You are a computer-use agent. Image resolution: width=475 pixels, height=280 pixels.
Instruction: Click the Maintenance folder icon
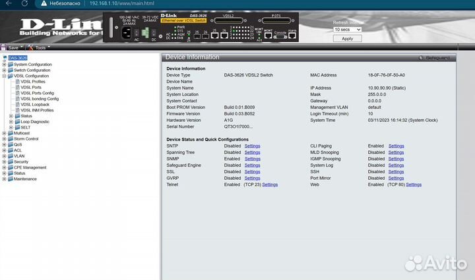[11, 179]
